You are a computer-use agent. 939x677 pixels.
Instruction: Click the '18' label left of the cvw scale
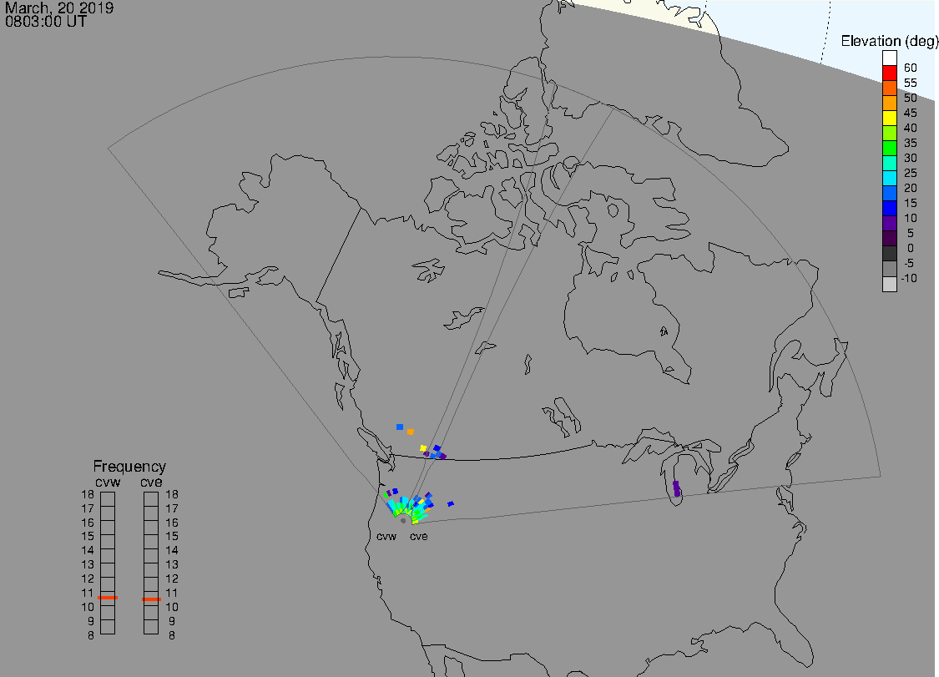point(88,495)
